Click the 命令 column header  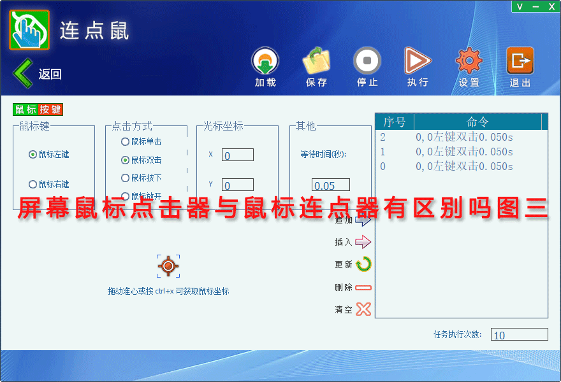pos(477,122)
